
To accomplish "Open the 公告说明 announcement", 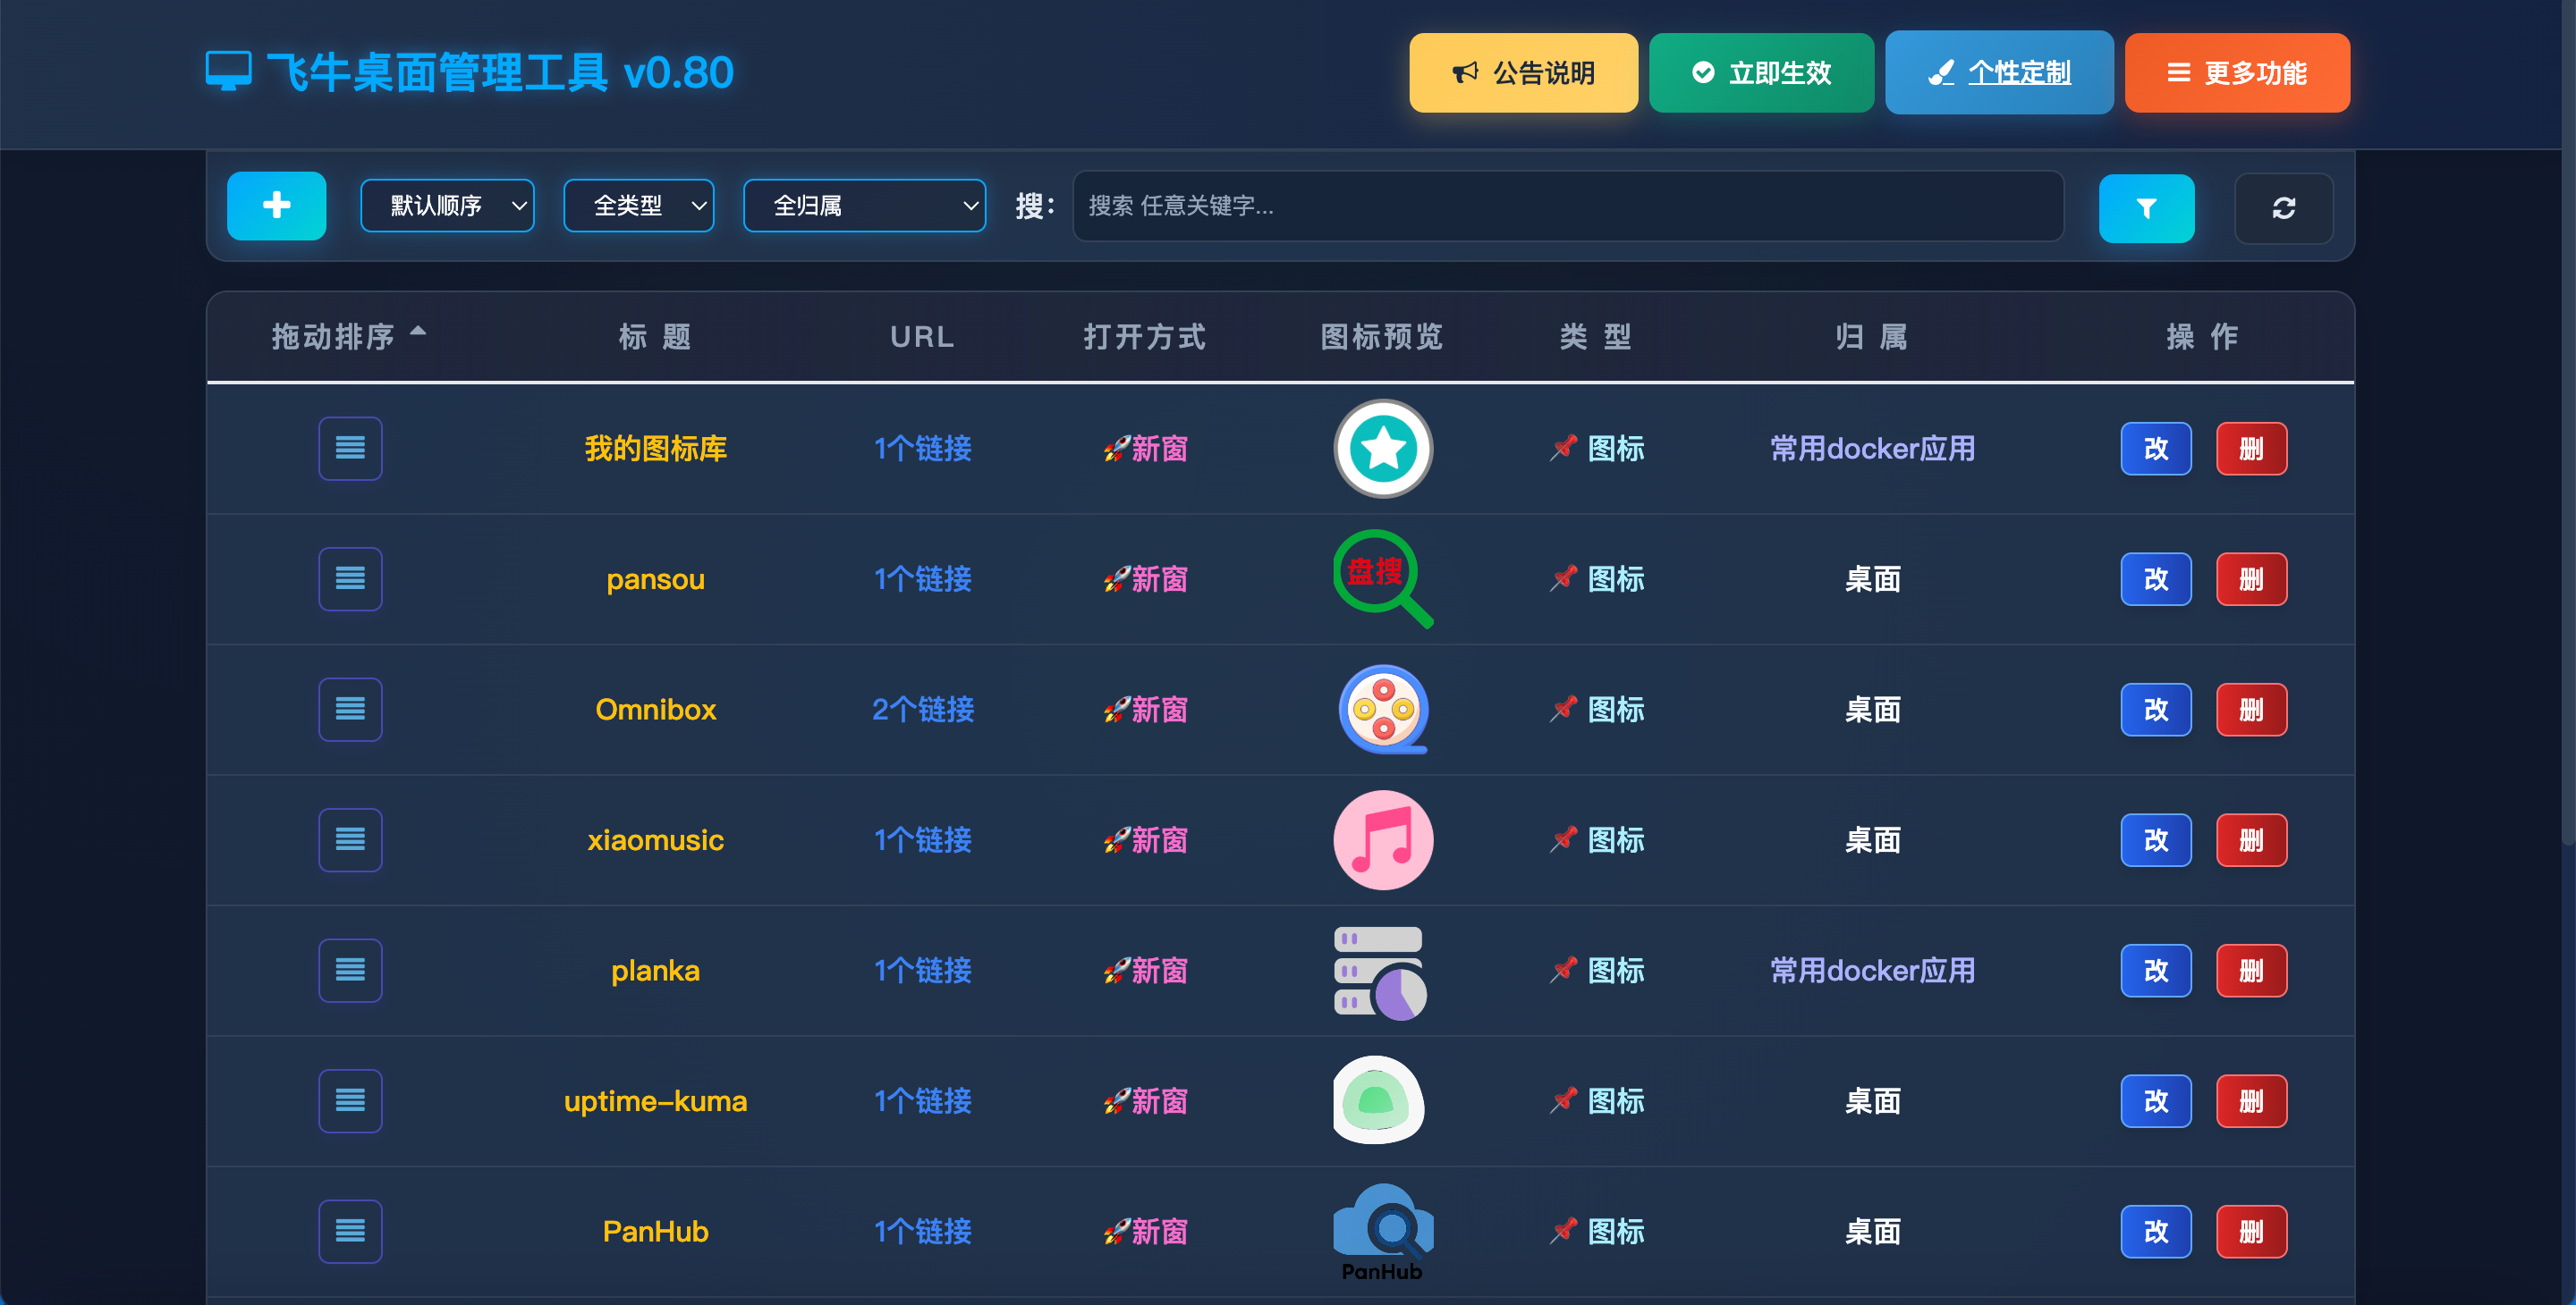I will 1522,73.
